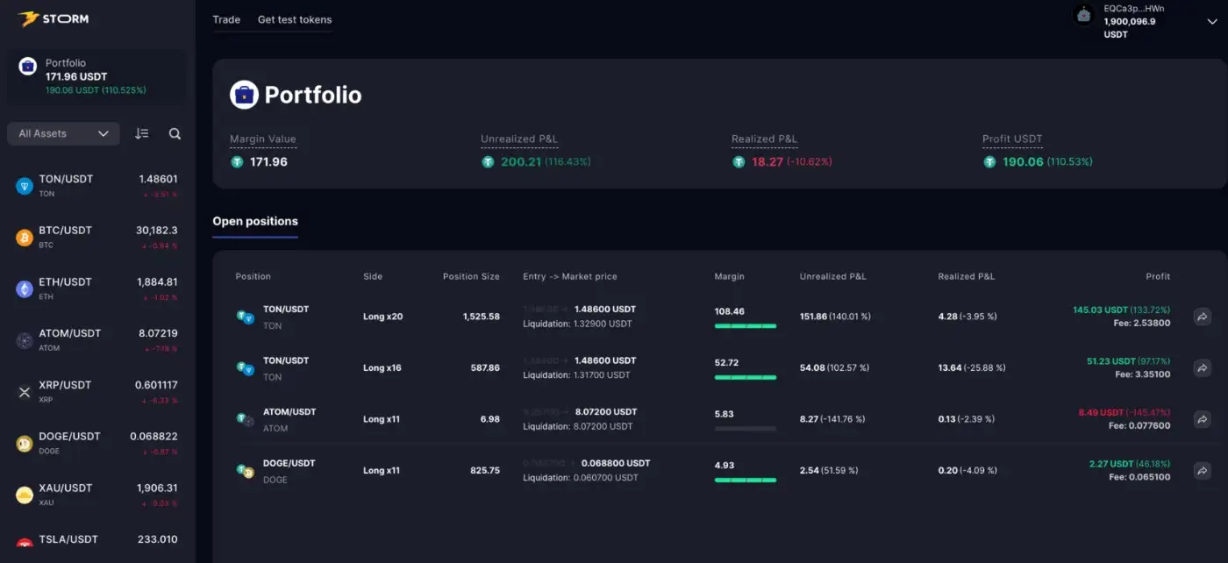Open the search icon in the asset list
1228x563 pixels.
[175, 134]
